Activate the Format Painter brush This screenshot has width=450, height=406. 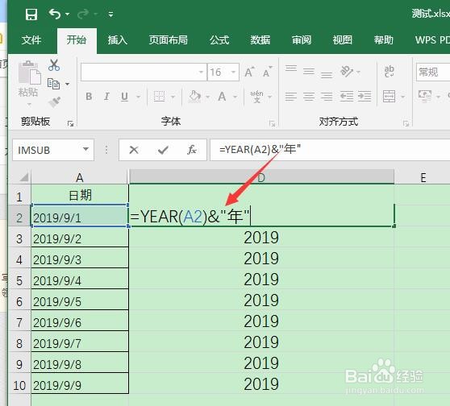tap(54, 101)
